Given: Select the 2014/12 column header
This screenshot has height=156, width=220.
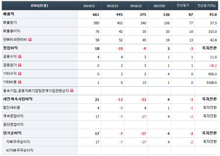Looking at the screenshot, I should (89, 6).
